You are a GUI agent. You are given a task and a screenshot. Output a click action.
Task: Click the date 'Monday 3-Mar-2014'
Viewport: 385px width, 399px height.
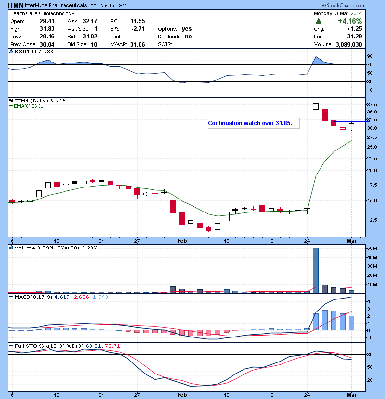click(x=338, y=13)
